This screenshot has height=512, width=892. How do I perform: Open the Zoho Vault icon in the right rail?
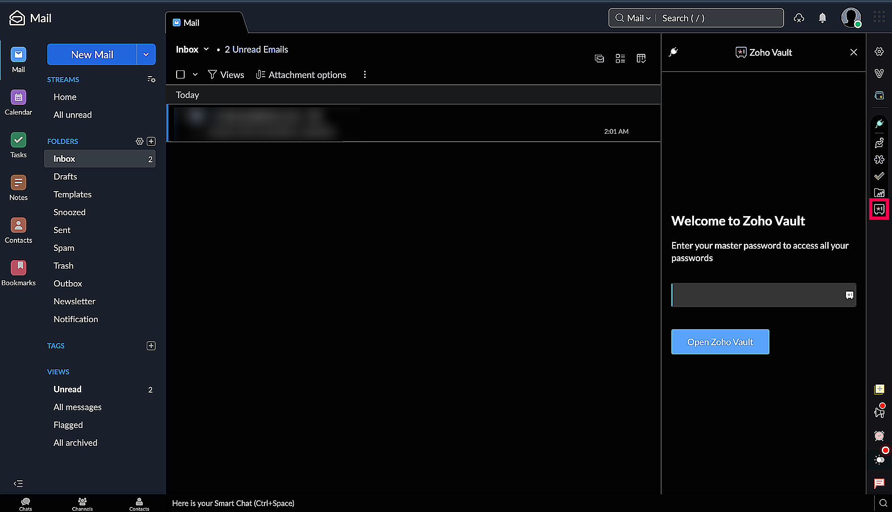point(879,209)
